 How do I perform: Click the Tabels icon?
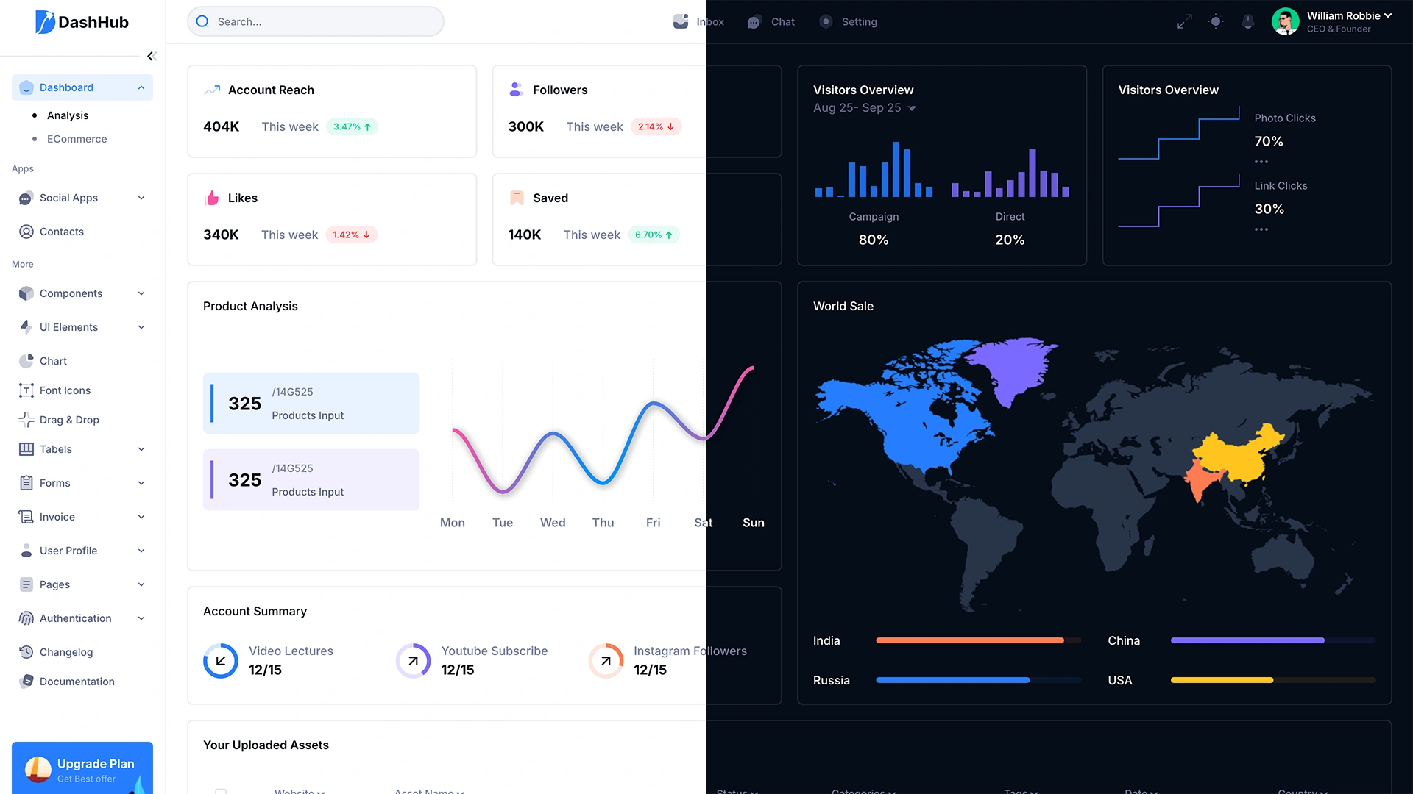(26, 449)
